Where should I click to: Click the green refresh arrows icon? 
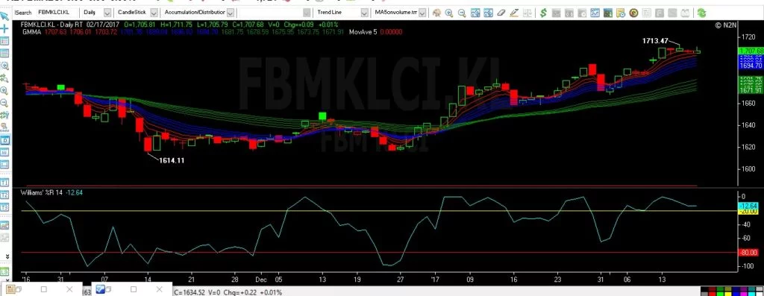pos(701,13)
